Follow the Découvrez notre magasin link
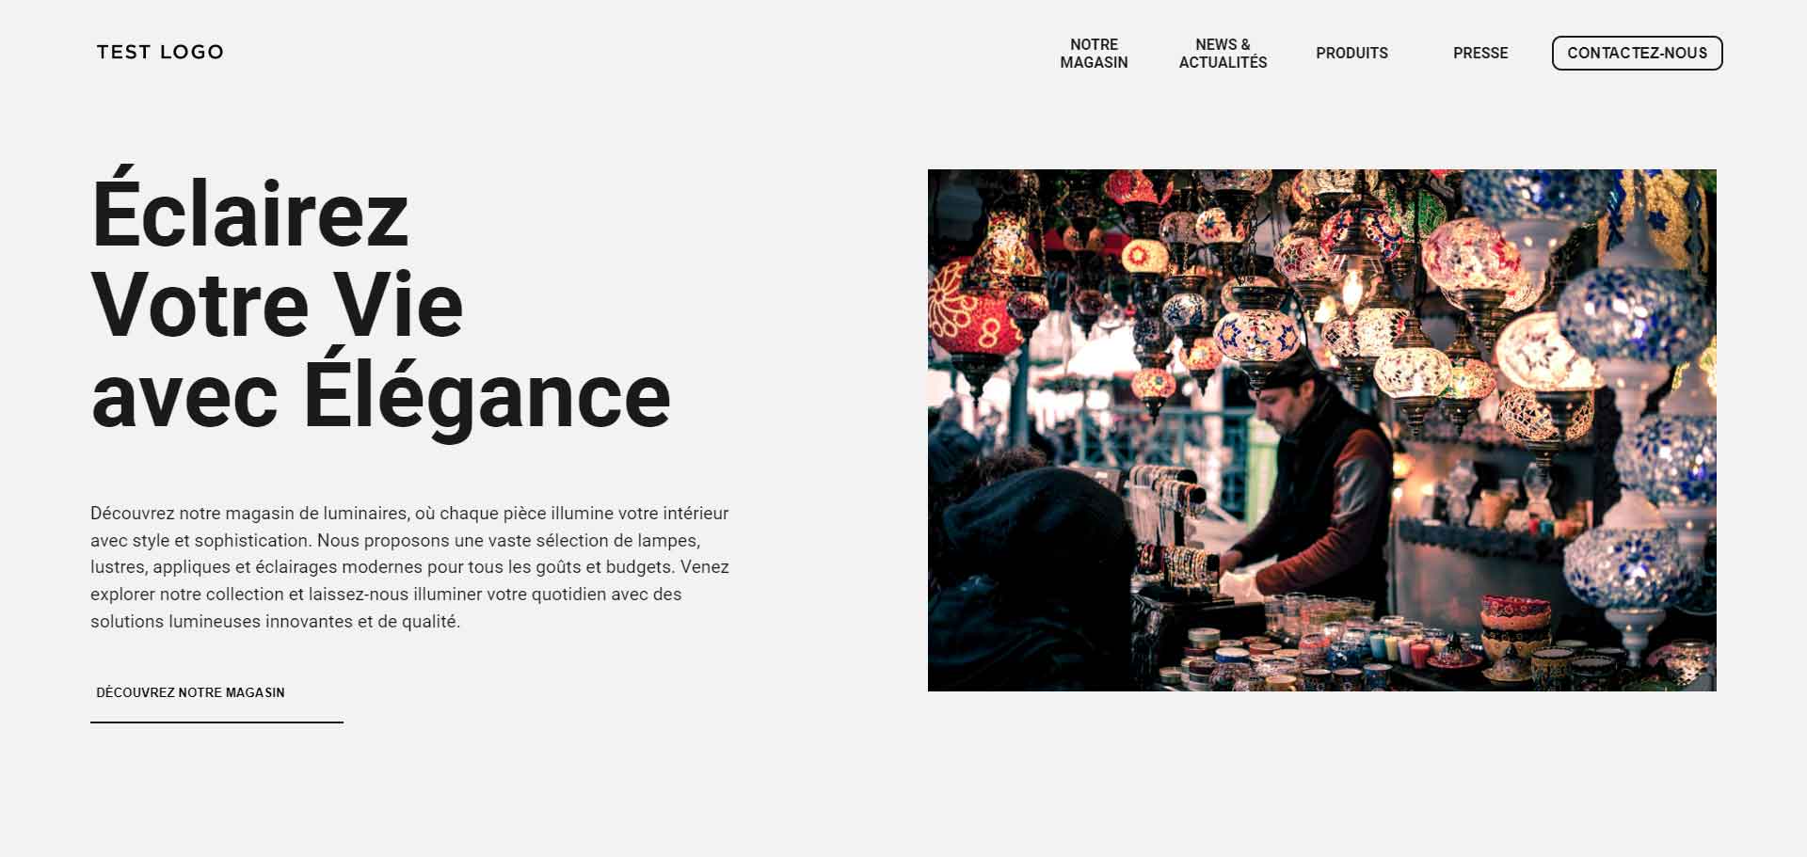 coord(190,692)
